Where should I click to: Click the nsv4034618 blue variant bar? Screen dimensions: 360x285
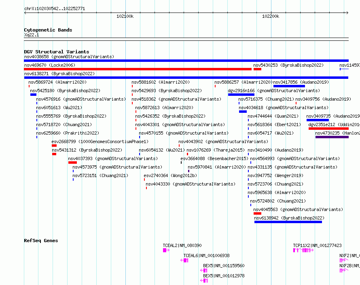pyautogui.click(x=243, y=112)
